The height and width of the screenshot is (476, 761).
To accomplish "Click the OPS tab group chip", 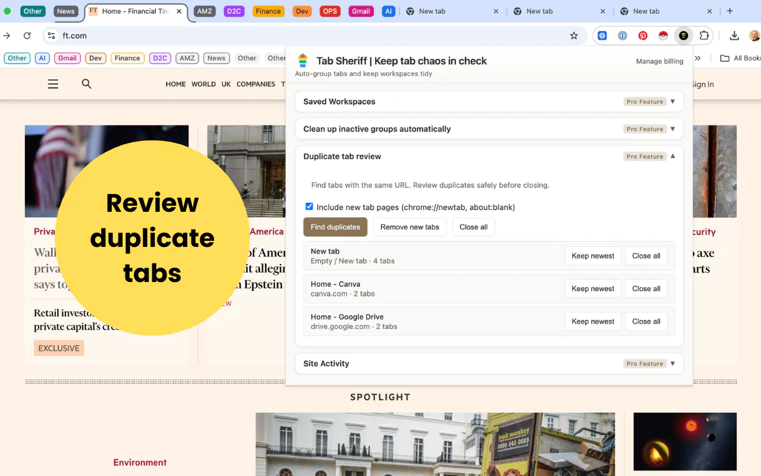I will [330, 11].
